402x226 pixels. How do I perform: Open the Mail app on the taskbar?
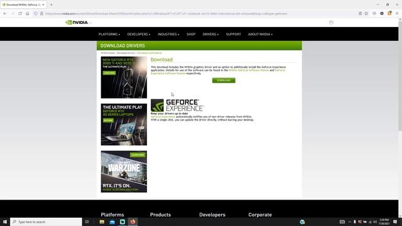coord(112,222)
